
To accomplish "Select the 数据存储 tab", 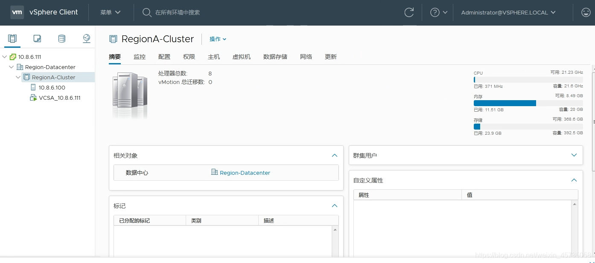I will point(275,57).
